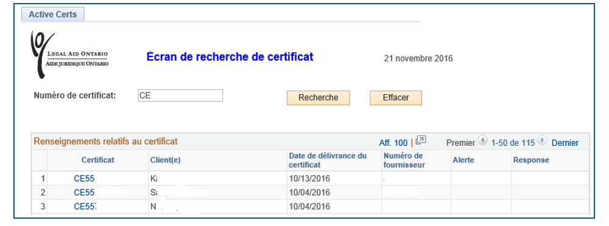The width and height of the screenshot is (609, 226).
Task: Sort by the Client(e) column header
Action: click(x=165, y=160)
